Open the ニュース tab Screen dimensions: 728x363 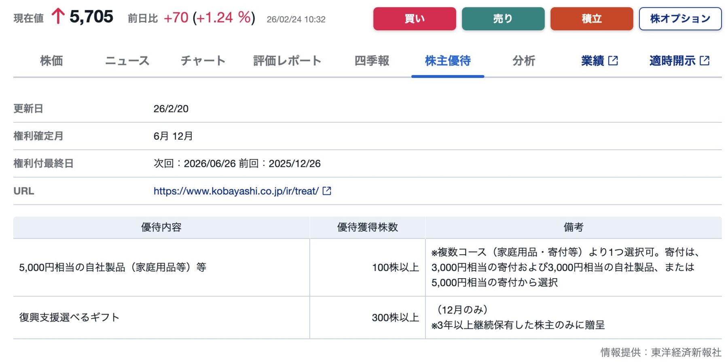pos(127,61)
